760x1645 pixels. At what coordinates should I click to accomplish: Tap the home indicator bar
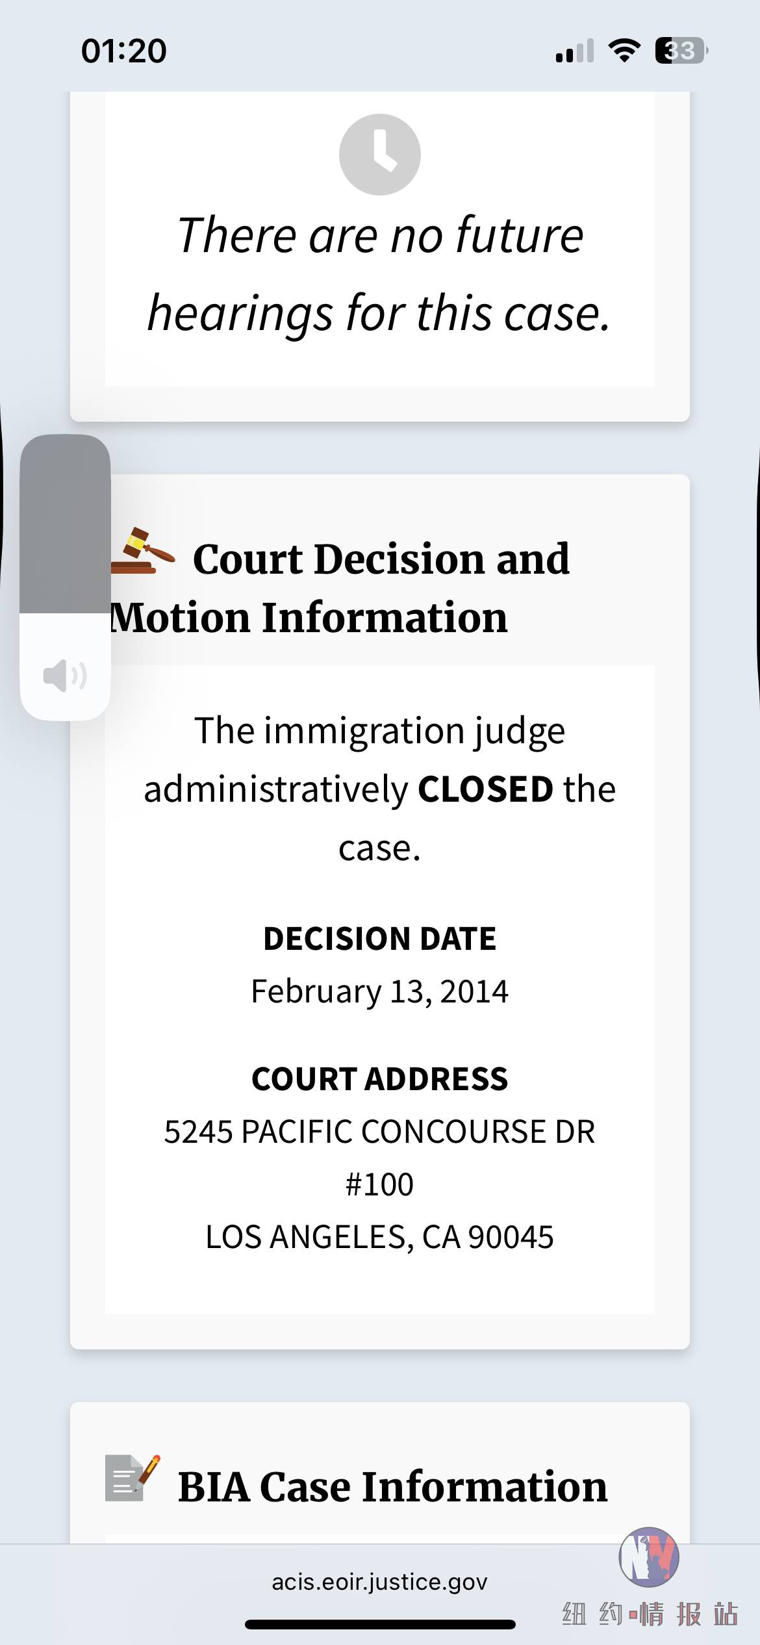[380, 1624]
